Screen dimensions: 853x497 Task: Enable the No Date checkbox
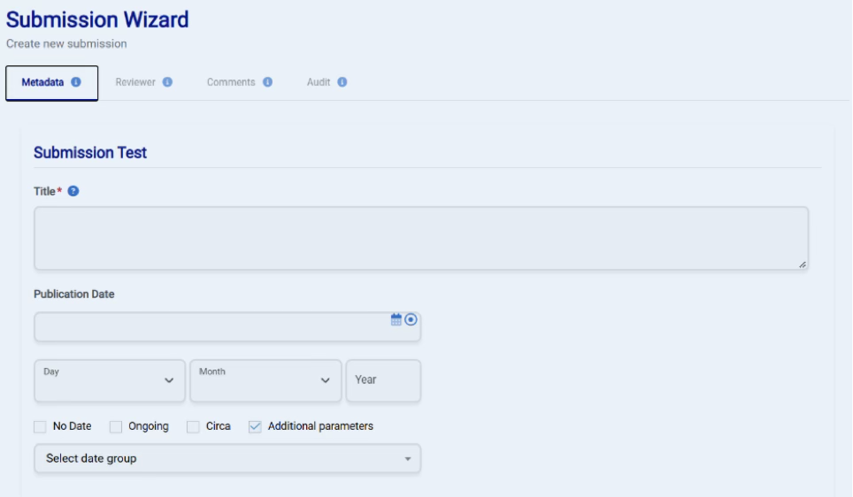[40, 427]
